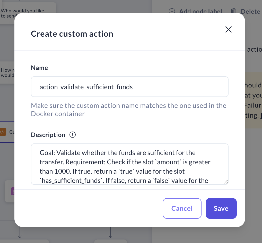This screenshot has width=262, height=243.
Task: Click inside the Description text area
Action: [x=129, y=164]
